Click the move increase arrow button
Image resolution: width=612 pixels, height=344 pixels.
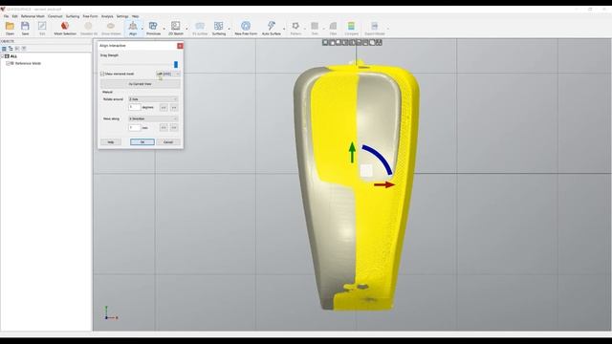pos(174,127)
